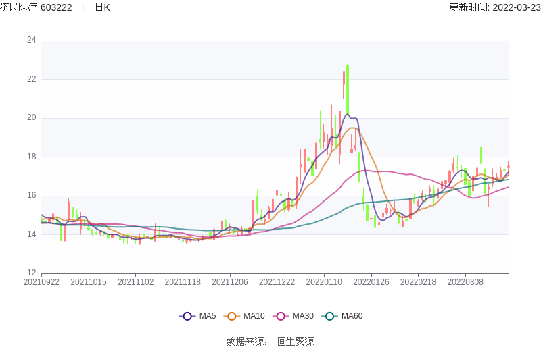Viewport: 541px width, 349px height.
Task: Select the 20220110 date on the x-axis
Action: (324, 282)
